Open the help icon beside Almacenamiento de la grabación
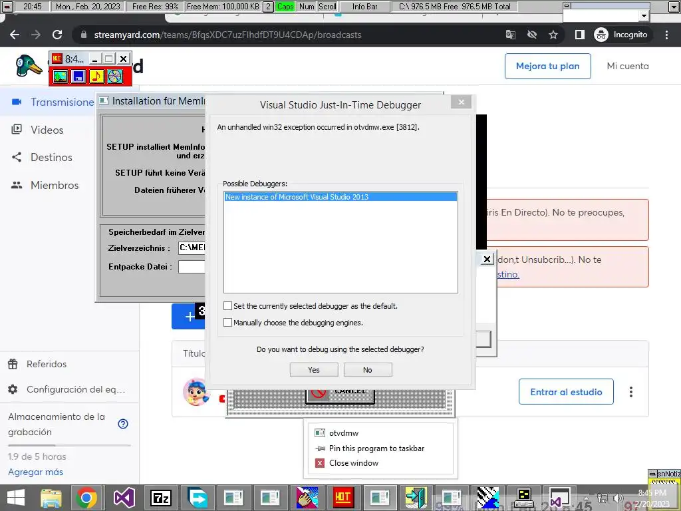Screen dimensions: 681x511 (123, 424)
